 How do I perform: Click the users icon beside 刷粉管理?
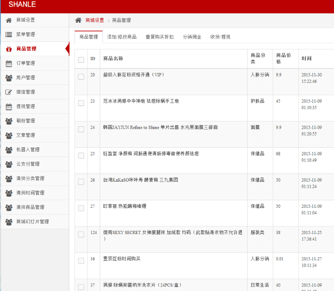(x=9, y=121)
